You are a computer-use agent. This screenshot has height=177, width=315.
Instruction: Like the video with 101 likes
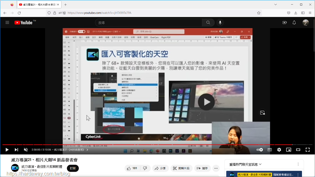point(132,168)
